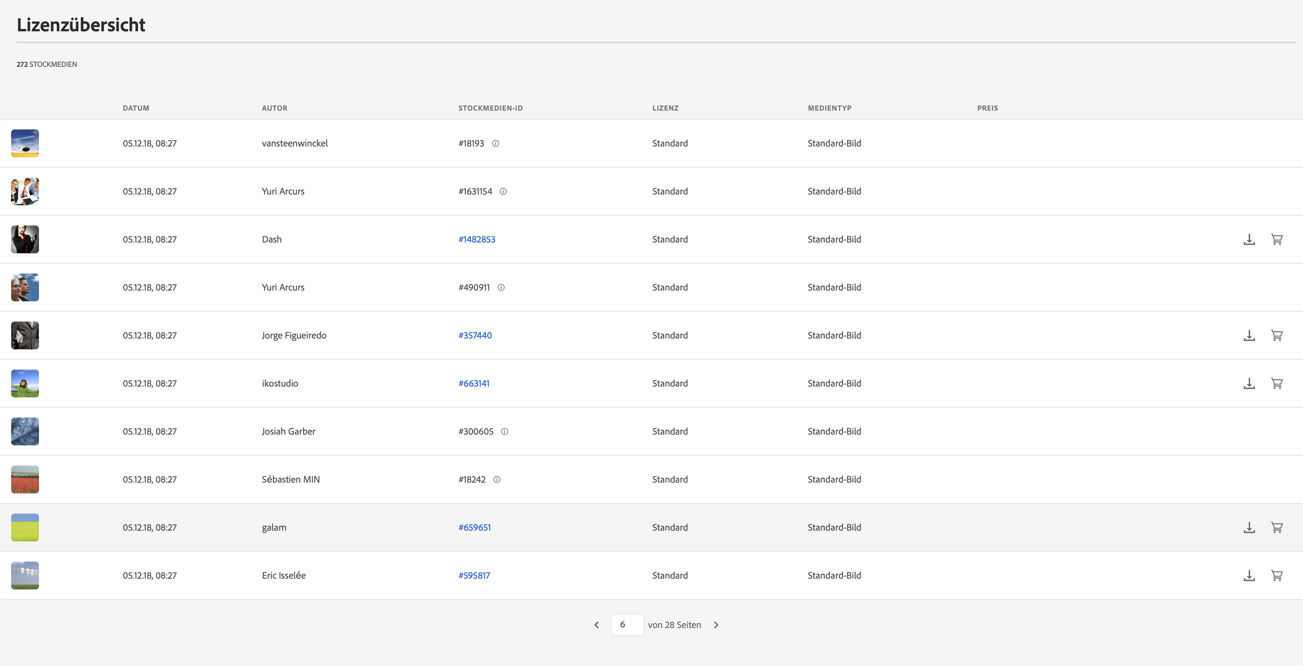
Task: Click the red poppy field thumbnail
Action: point(25,479)
